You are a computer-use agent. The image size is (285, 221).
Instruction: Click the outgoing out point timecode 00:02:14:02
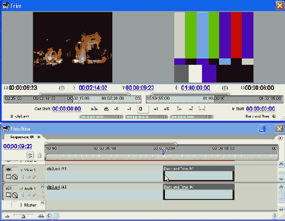[x=93, y=88]
